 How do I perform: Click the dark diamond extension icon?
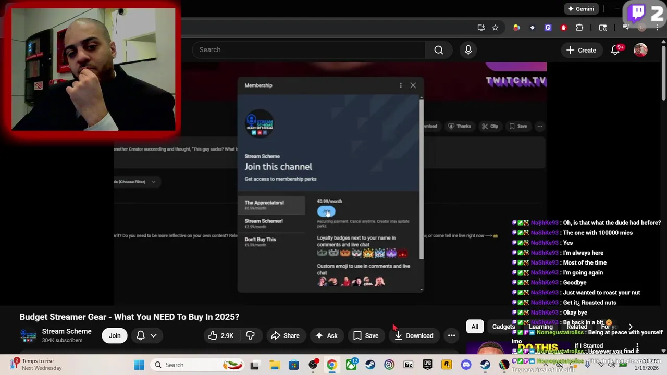[x=532, y=28]
